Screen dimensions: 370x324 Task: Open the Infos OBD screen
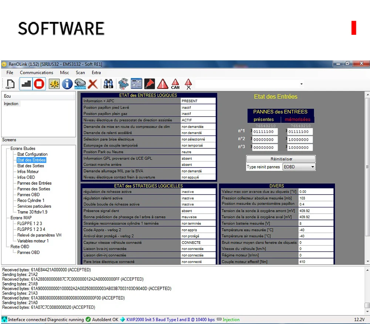pos(26,177)
